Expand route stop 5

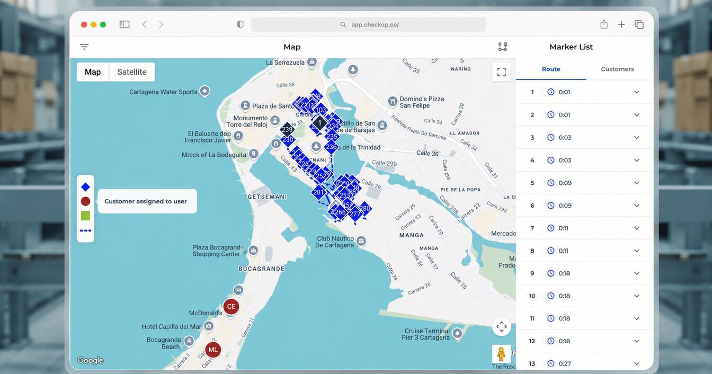[x=637, y=183]
